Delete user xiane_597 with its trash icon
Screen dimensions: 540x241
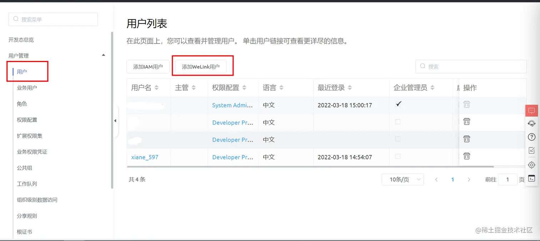click(466, 156)
